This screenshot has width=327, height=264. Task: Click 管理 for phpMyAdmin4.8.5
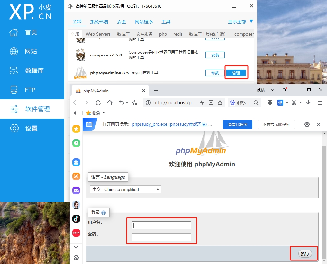pos(236,73)
